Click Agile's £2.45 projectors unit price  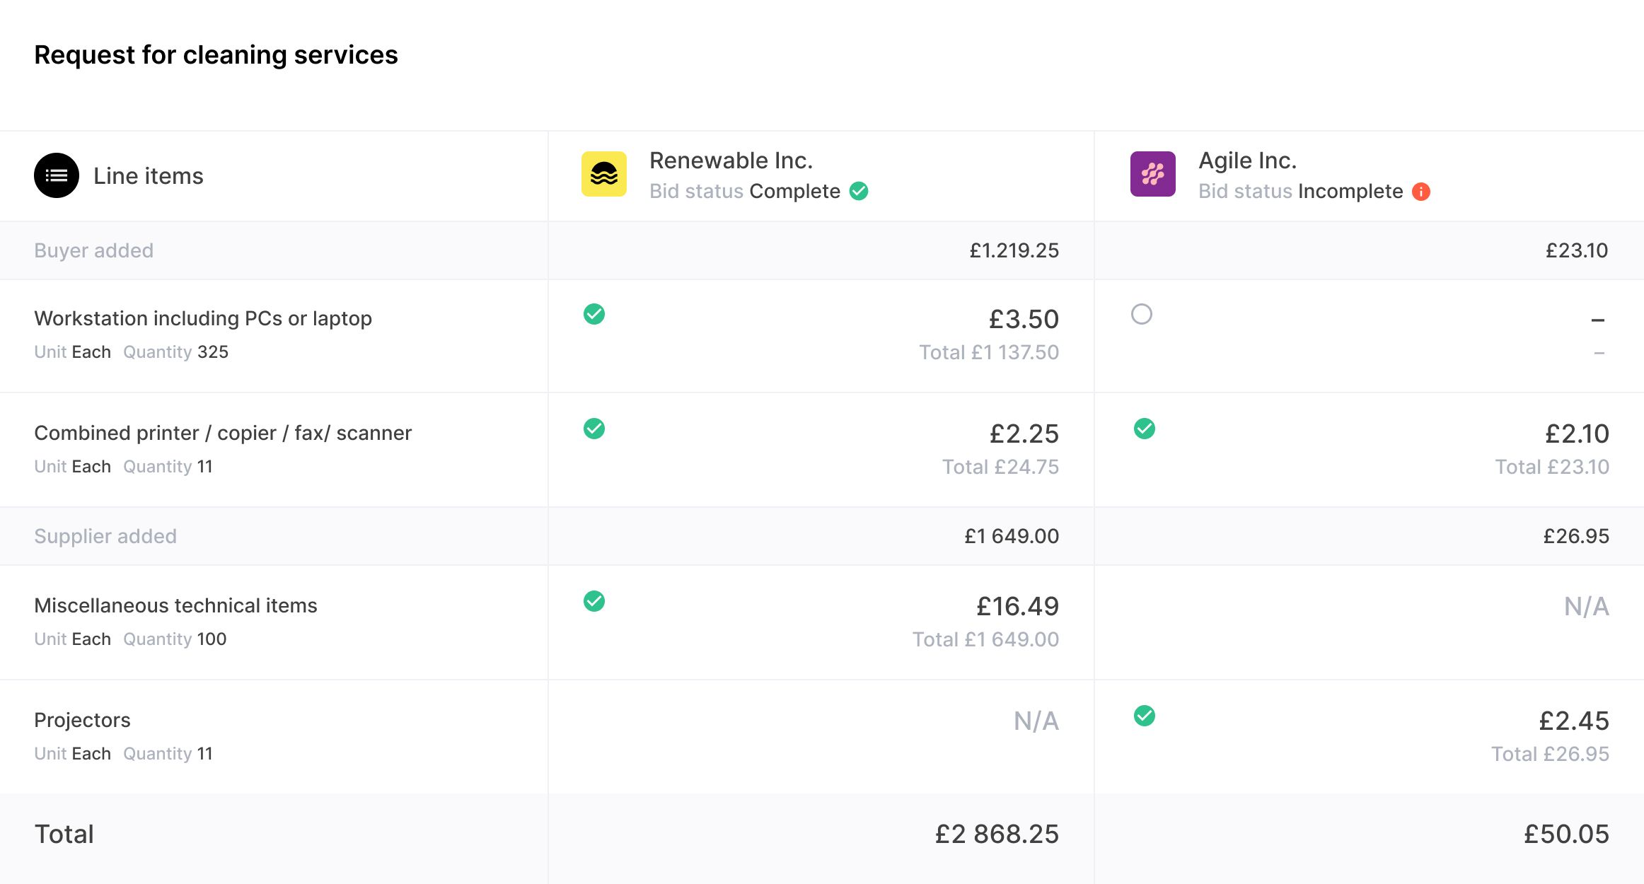[1574, 721]
